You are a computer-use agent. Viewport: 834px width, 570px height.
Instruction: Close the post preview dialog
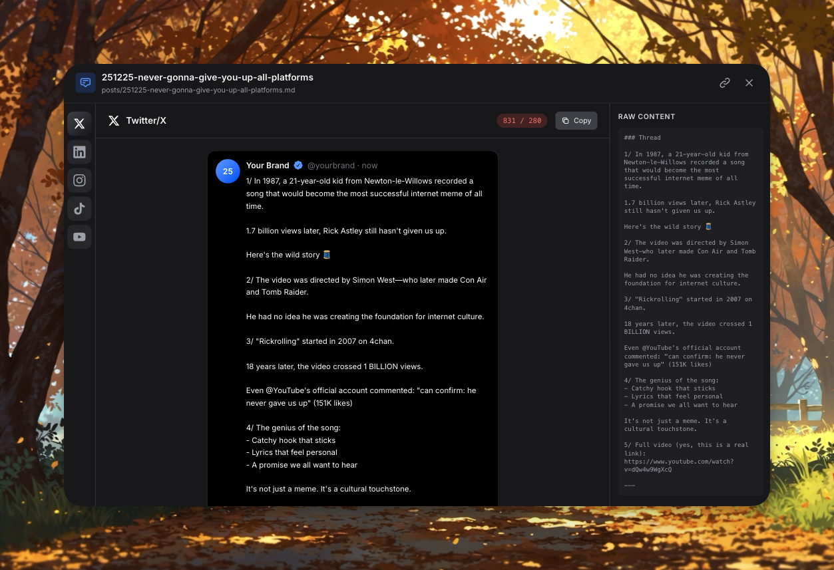coord(749,82)
